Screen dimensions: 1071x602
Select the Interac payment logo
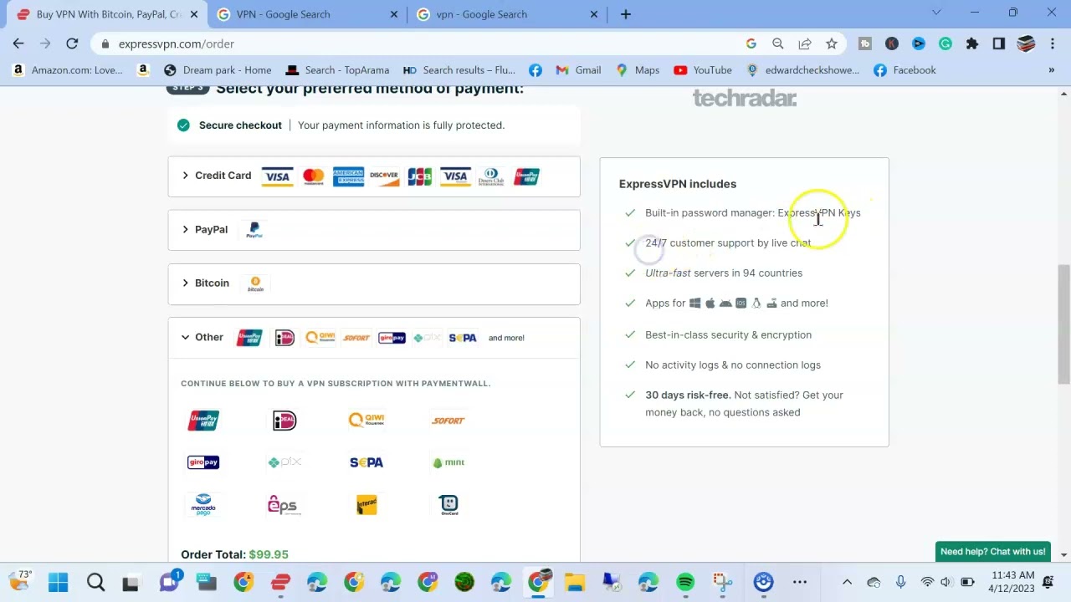(x=366, y=504)
